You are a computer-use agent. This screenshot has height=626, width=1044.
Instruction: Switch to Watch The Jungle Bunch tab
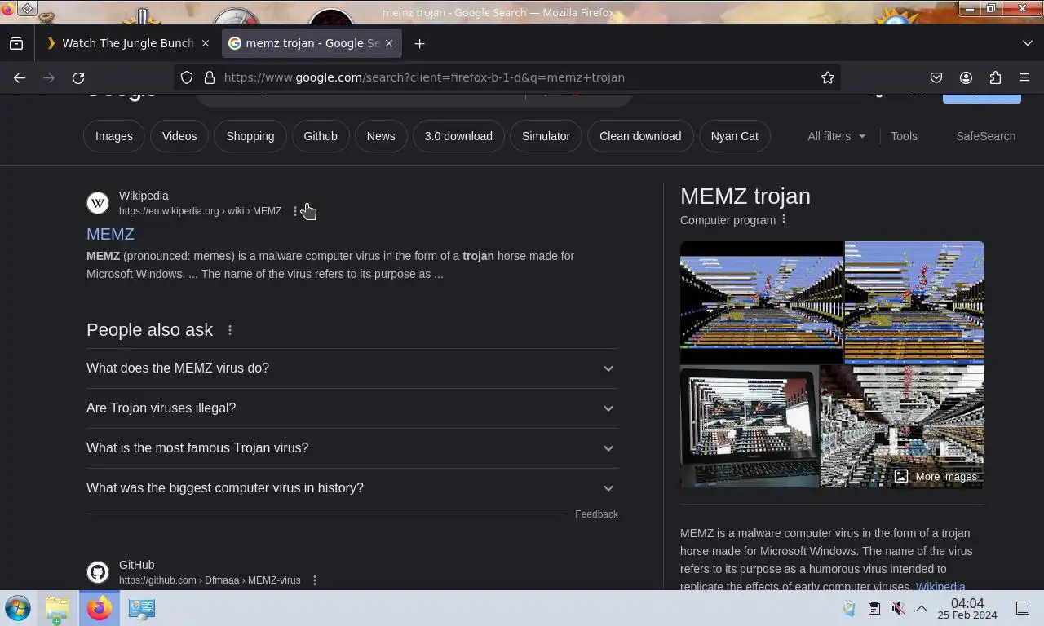coord(127,43)
